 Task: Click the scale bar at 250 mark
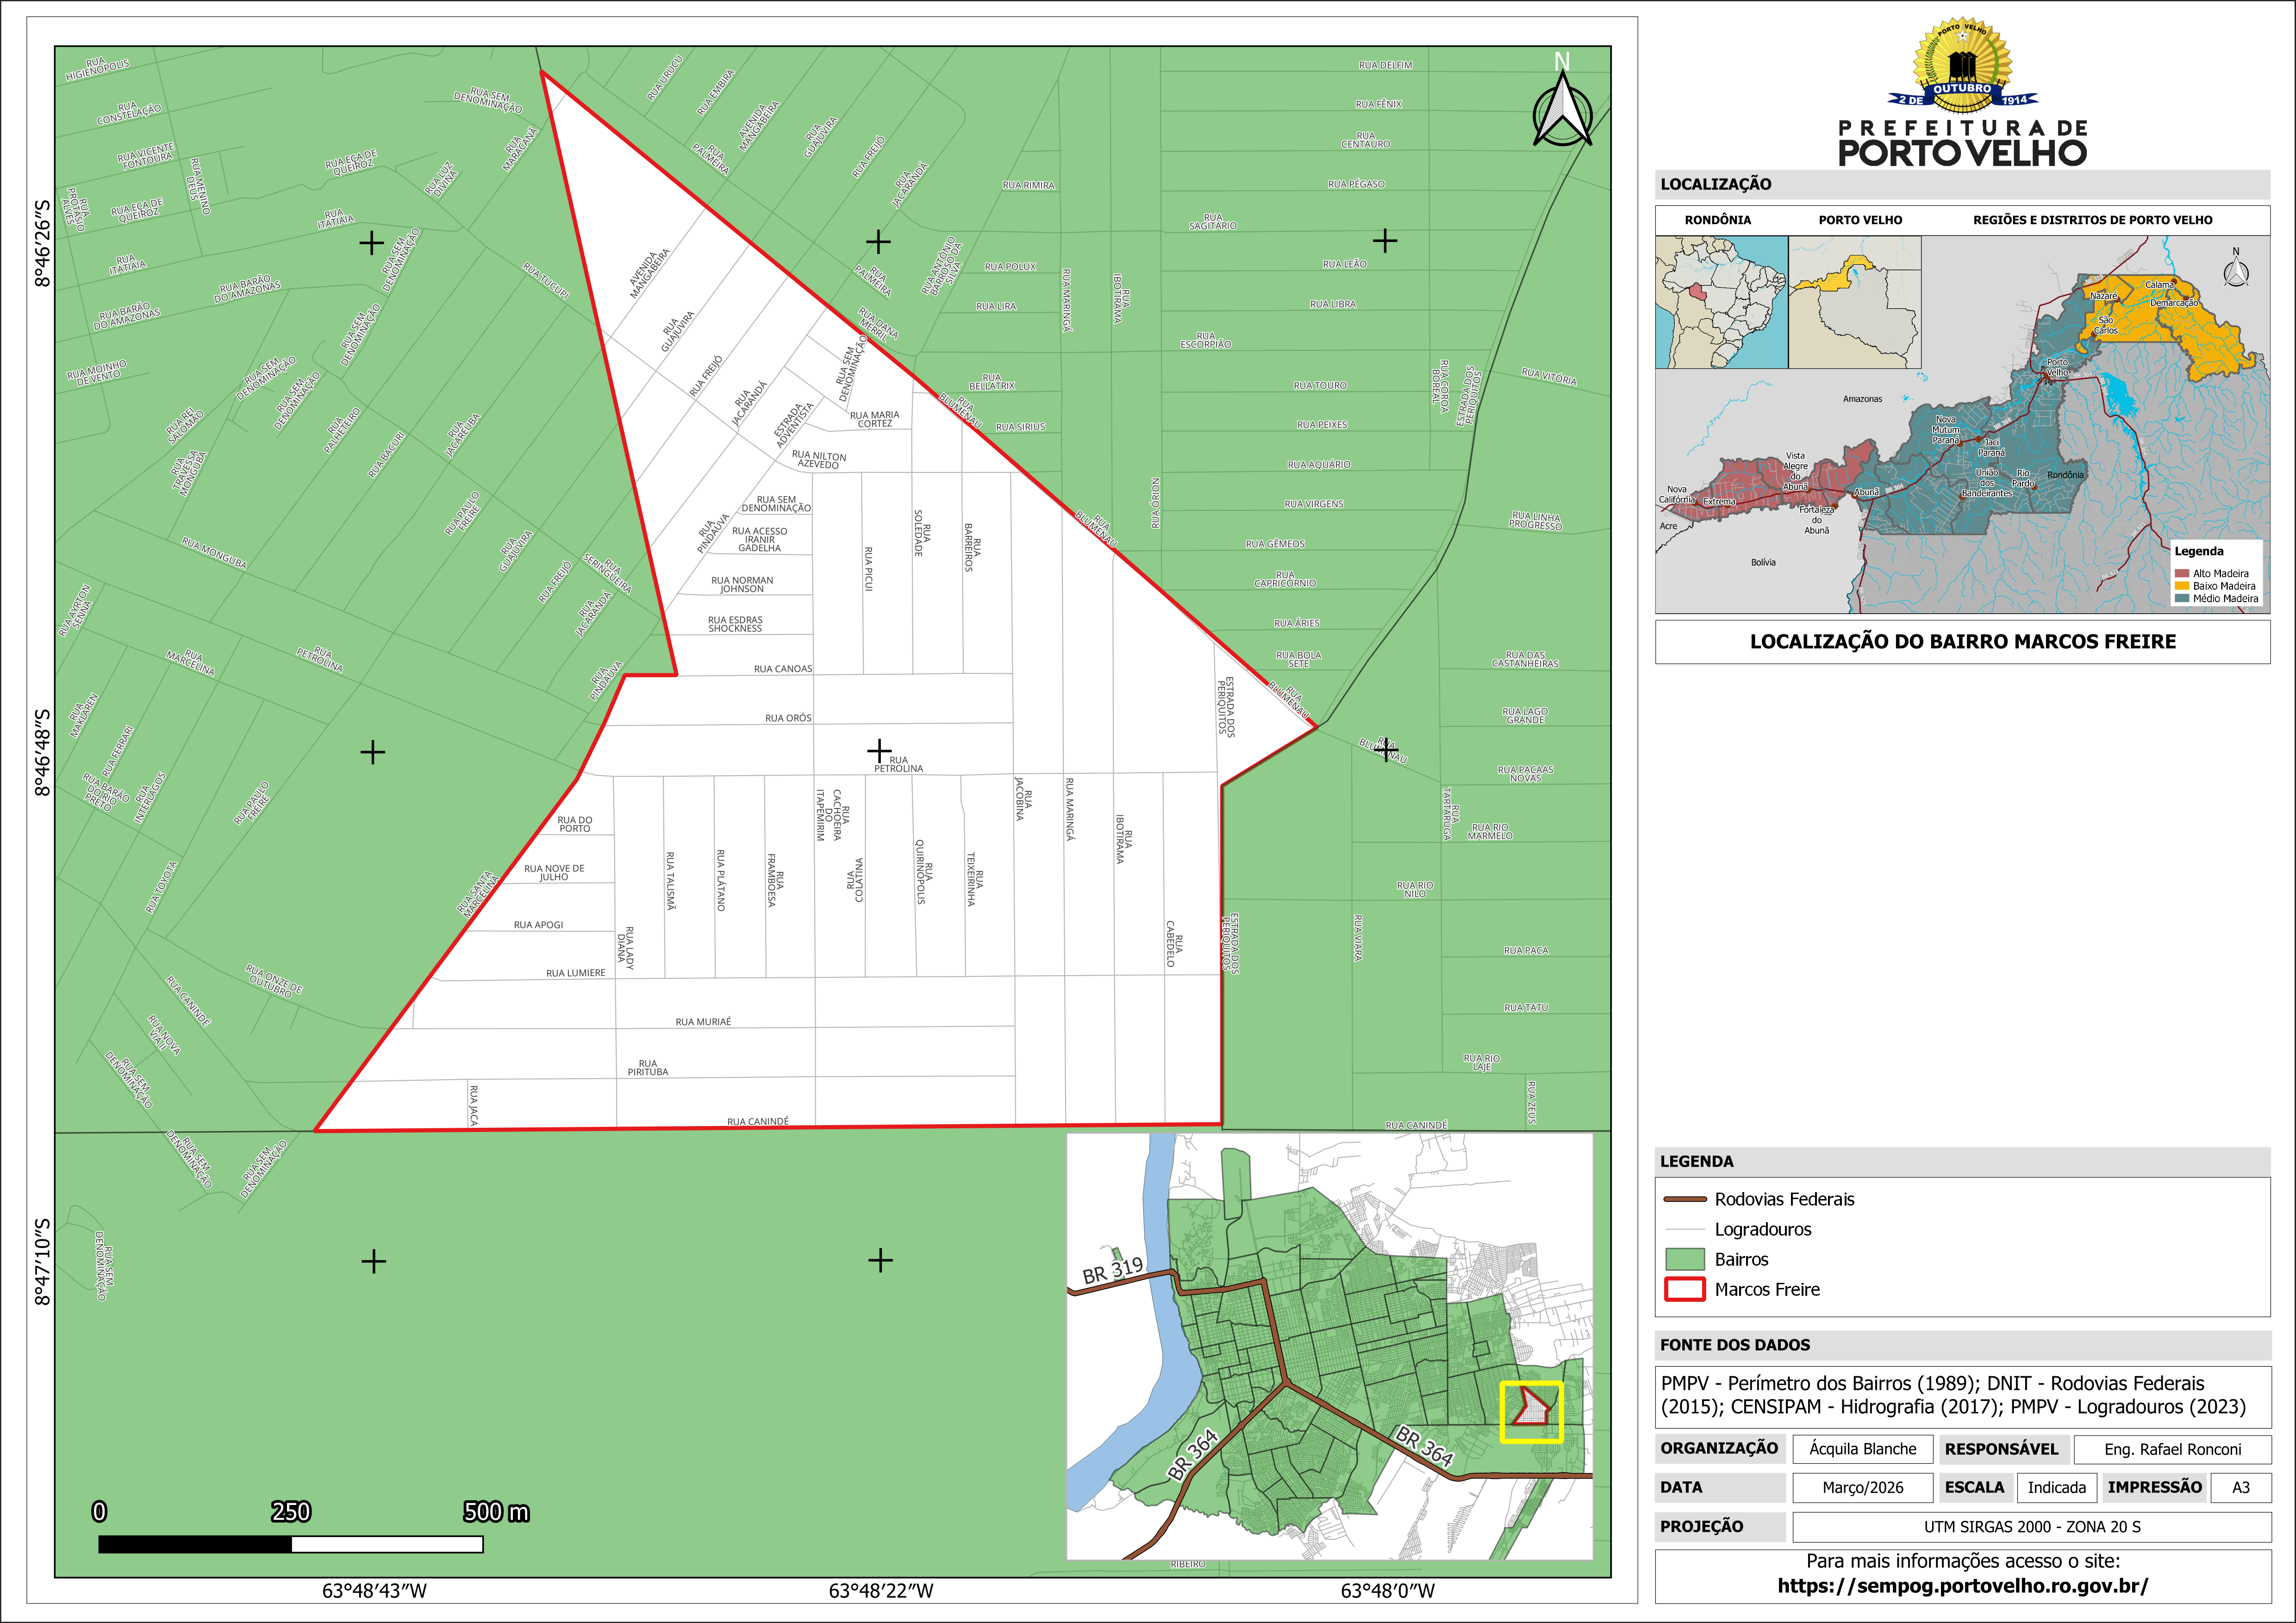tap(291, 1544)
